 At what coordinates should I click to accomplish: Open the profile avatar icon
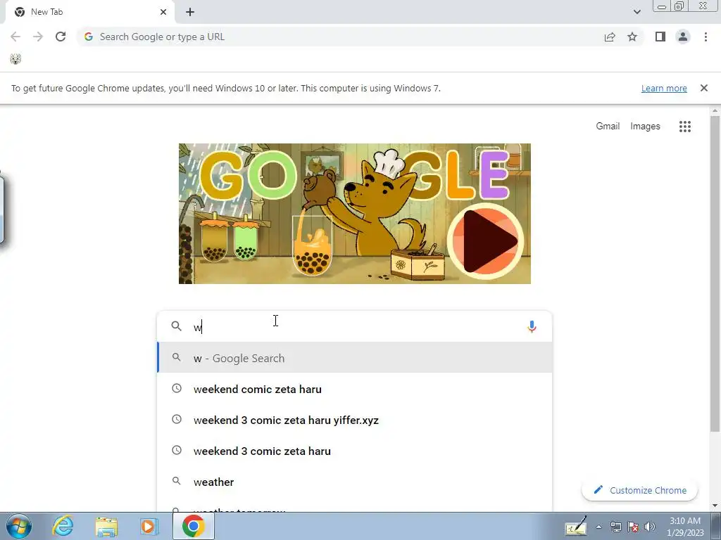point(683,37)
